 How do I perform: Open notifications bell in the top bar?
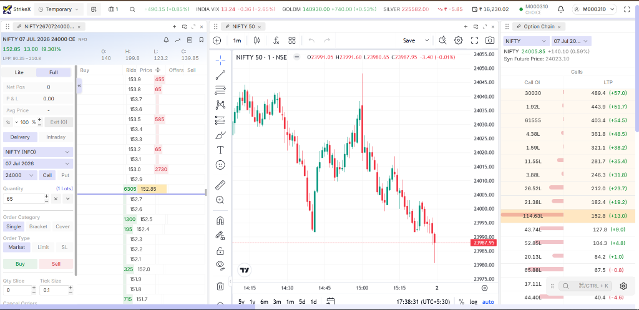[561, 9]
